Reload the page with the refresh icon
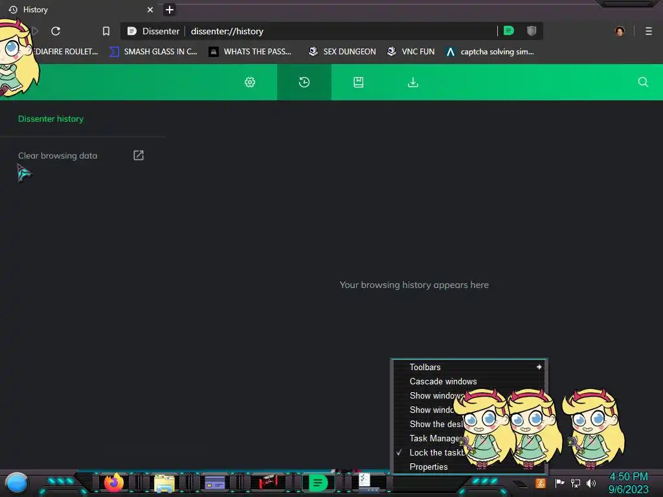Viewport: 663px width, 497px height. [x=56, y=31]
